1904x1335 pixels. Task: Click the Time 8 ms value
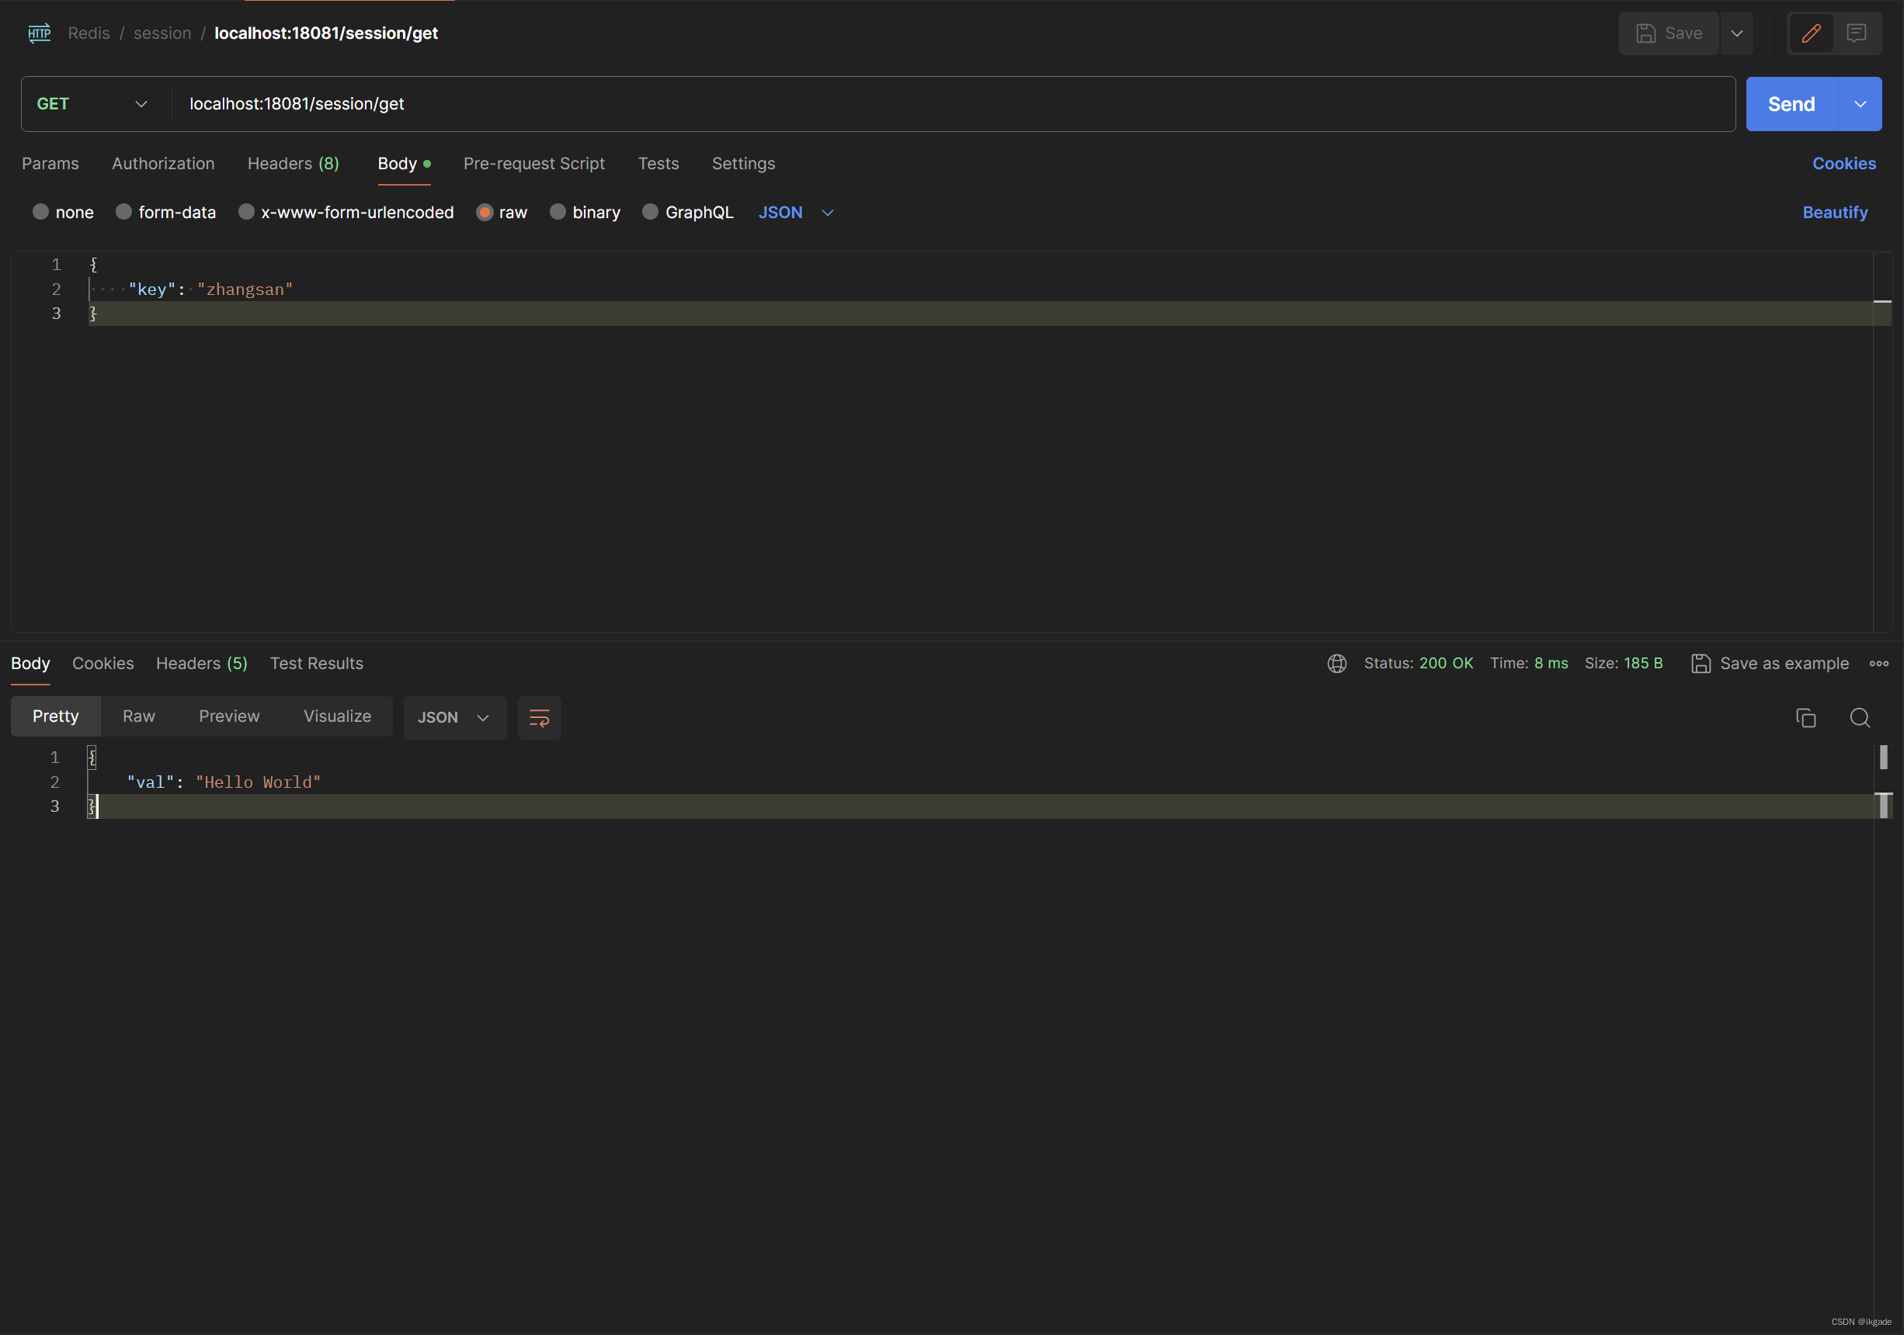[1551, 663]
